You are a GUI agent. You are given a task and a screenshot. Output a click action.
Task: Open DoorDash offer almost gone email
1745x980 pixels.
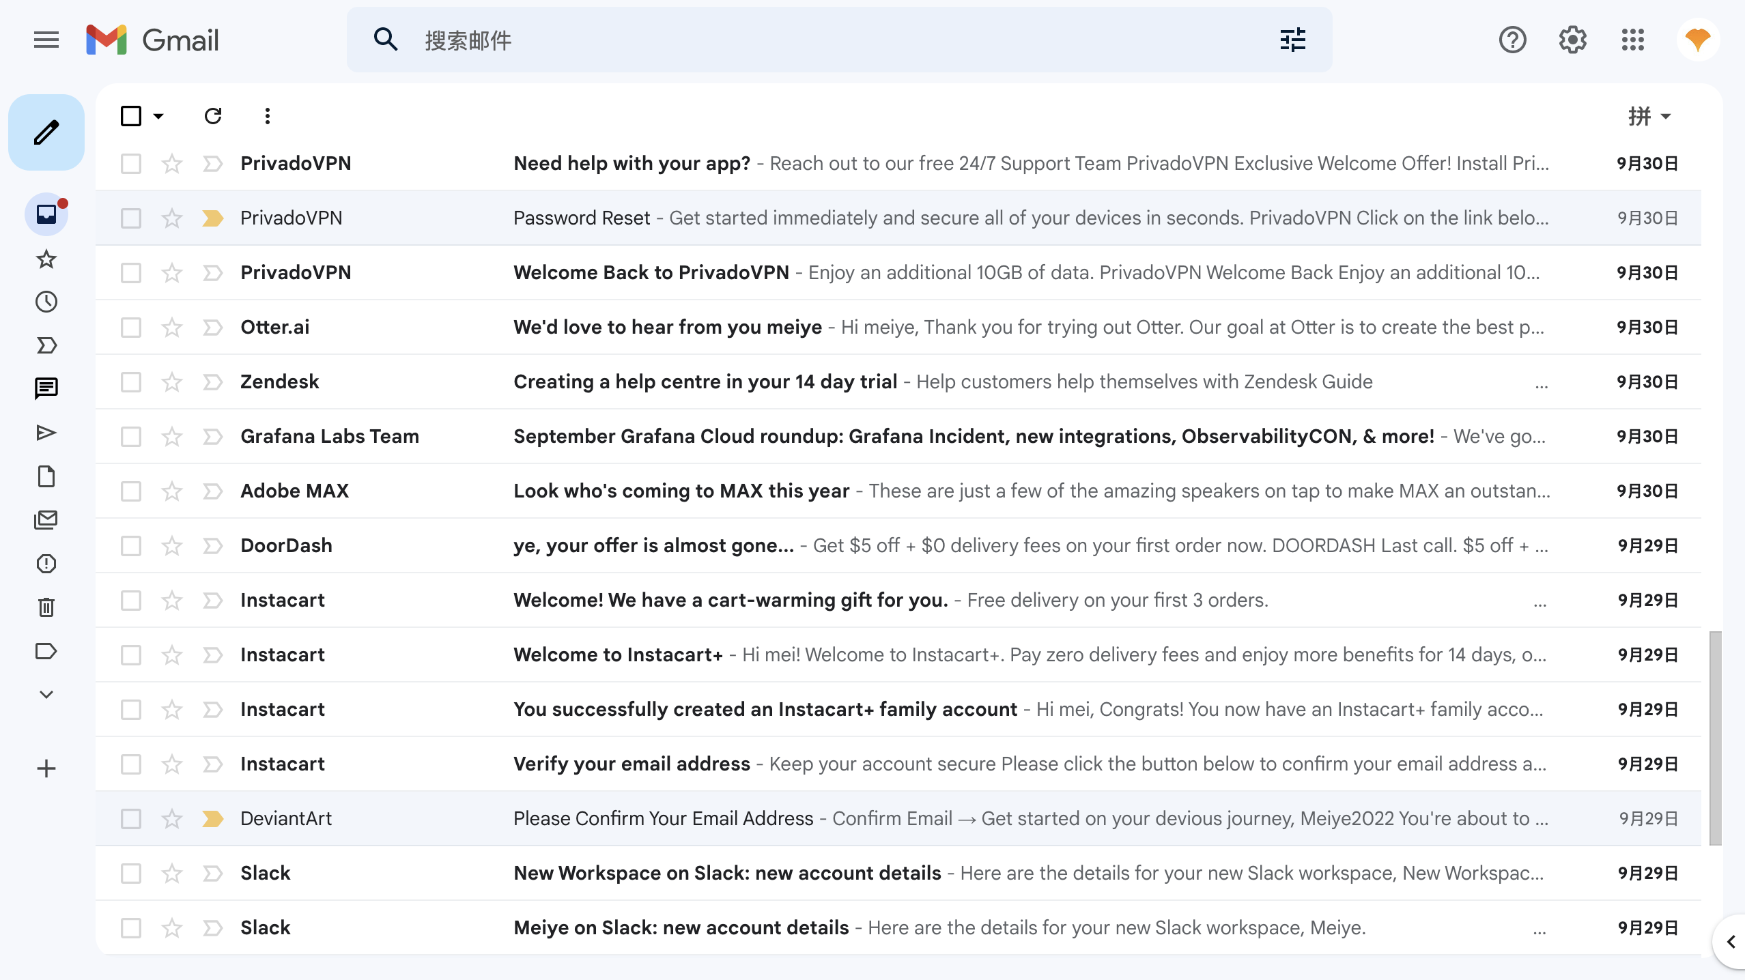(x=898, y=545)
